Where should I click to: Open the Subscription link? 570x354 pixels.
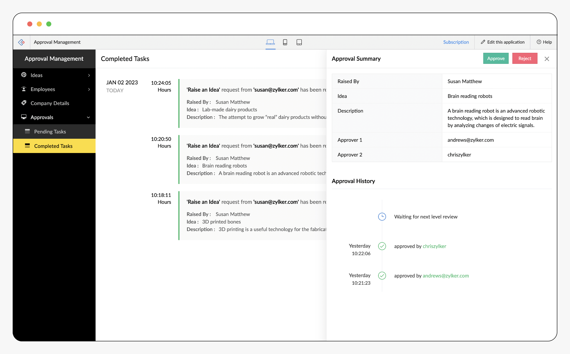click(456, 42)
